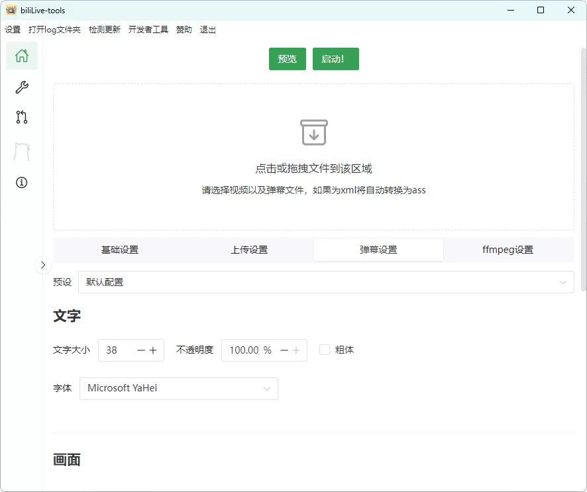
Task: Open the 预设 preset dropdown showing 默认配置
Action: click(x=325, y=281)
